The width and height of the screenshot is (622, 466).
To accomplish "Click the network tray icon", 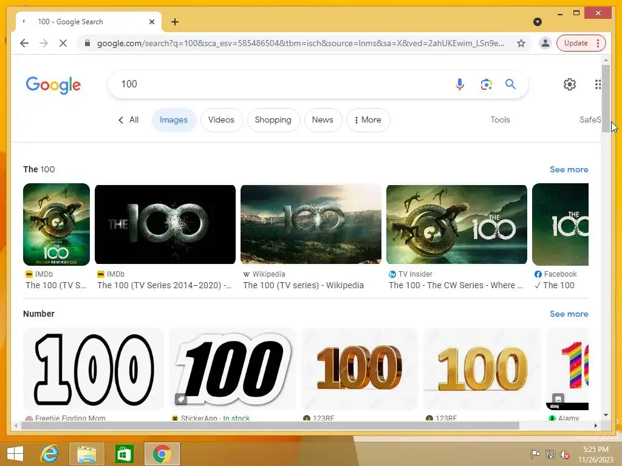I will click(x=550, y=454).
